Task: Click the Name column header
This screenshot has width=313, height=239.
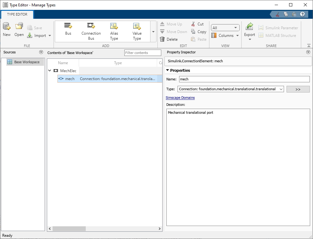Action: point(63,63)
